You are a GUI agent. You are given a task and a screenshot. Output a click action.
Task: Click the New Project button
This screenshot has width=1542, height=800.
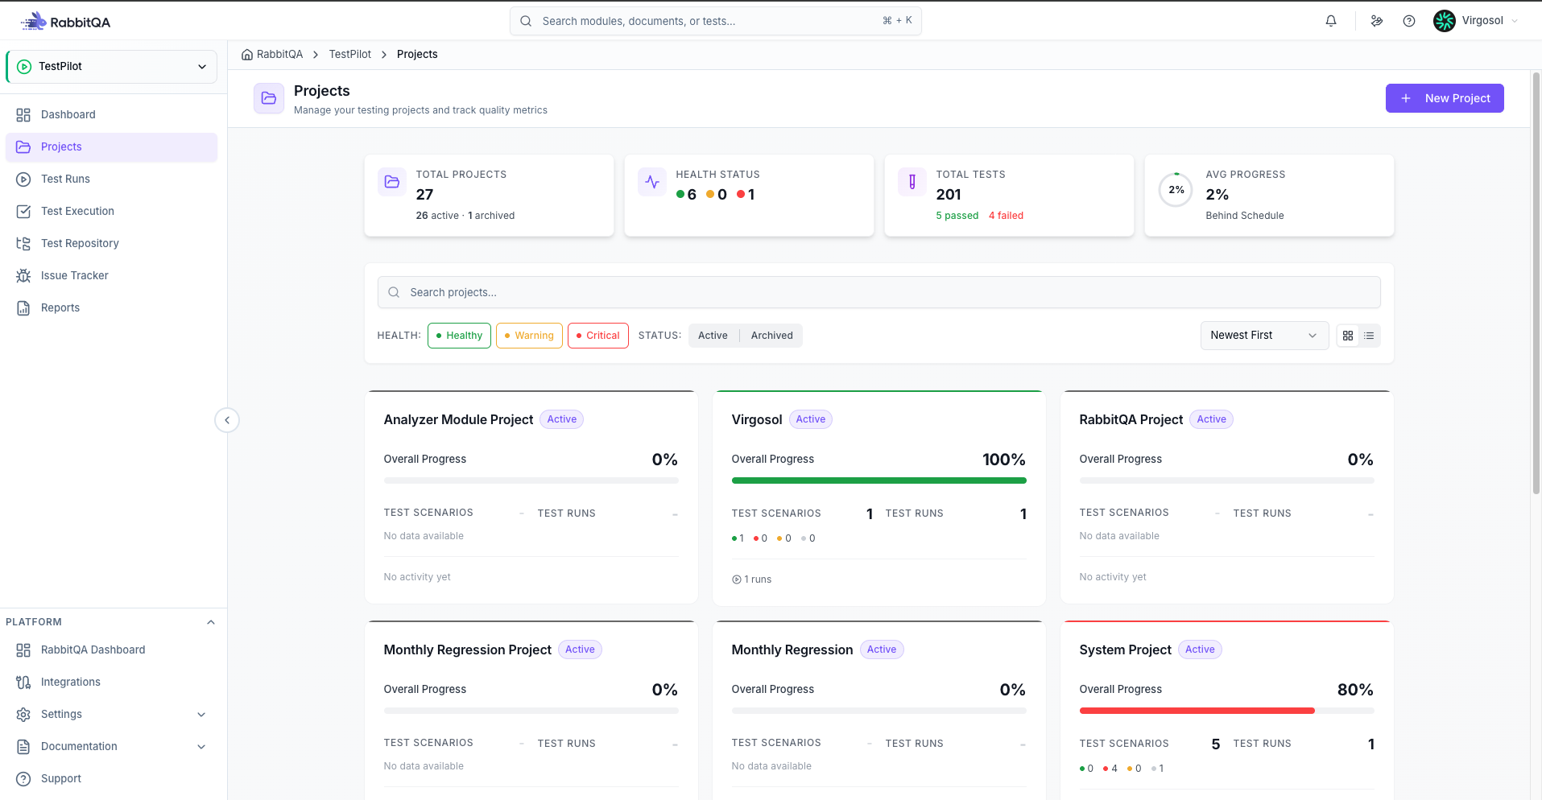click(1445, 98)
